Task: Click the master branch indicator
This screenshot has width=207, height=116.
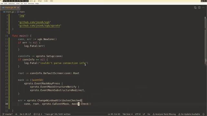Action: [x=8, y=114]
